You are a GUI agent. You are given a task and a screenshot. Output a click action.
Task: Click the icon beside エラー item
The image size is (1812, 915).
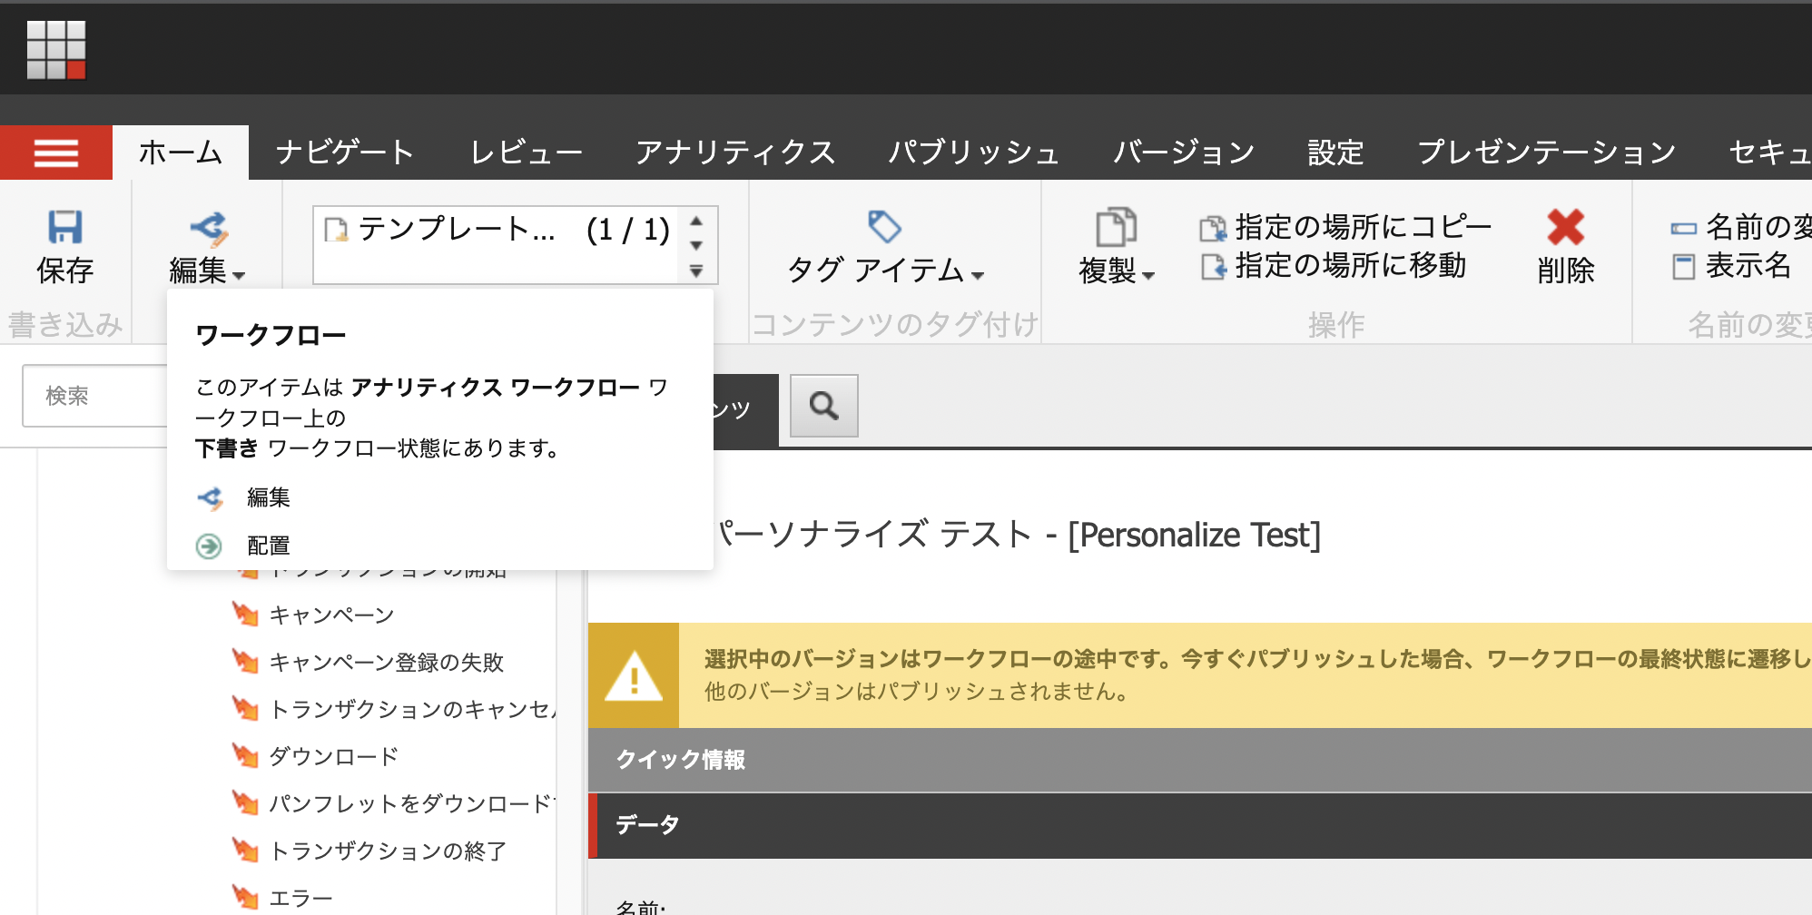point(245,898)
